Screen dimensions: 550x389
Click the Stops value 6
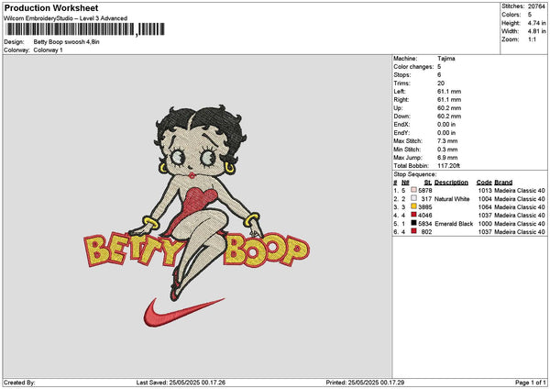point(439,75)
